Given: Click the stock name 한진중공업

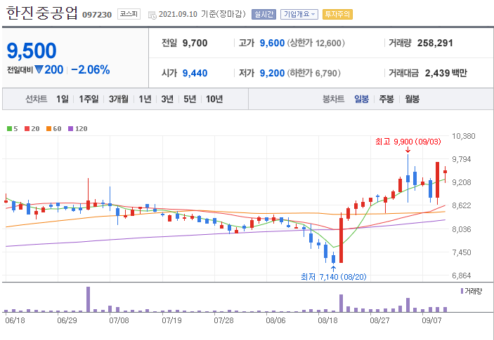Looking at the screenshot, I should 41,13.
